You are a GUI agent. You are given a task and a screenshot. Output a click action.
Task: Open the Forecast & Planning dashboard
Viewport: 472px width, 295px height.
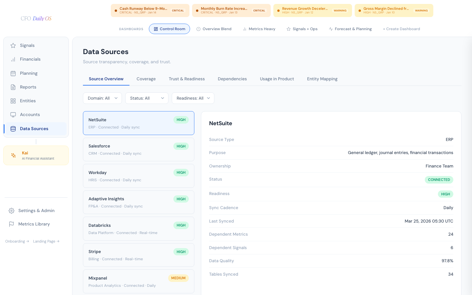(x=350, y=29)
